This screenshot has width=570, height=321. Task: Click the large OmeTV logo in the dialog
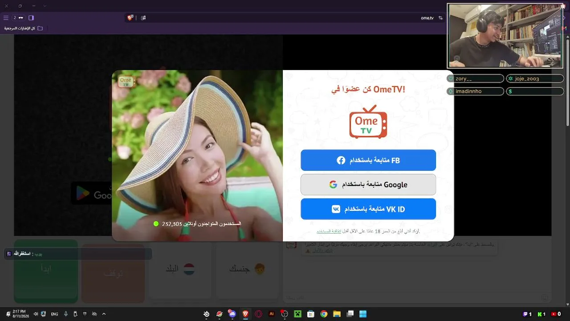click(368, 122)
